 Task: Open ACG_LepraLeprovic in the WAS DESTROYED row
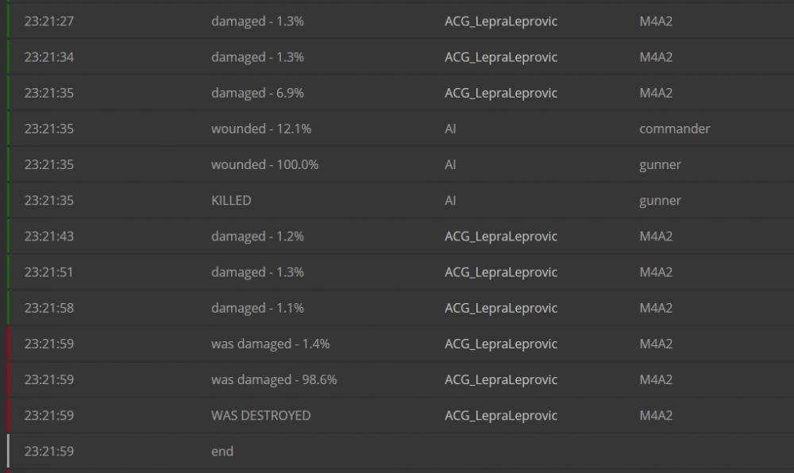point(501,415)
